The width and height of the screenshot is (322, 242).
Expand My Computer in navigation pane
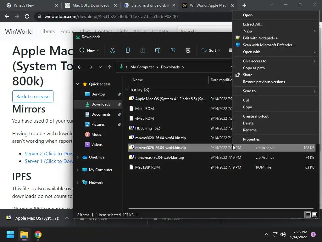(78, 170)
